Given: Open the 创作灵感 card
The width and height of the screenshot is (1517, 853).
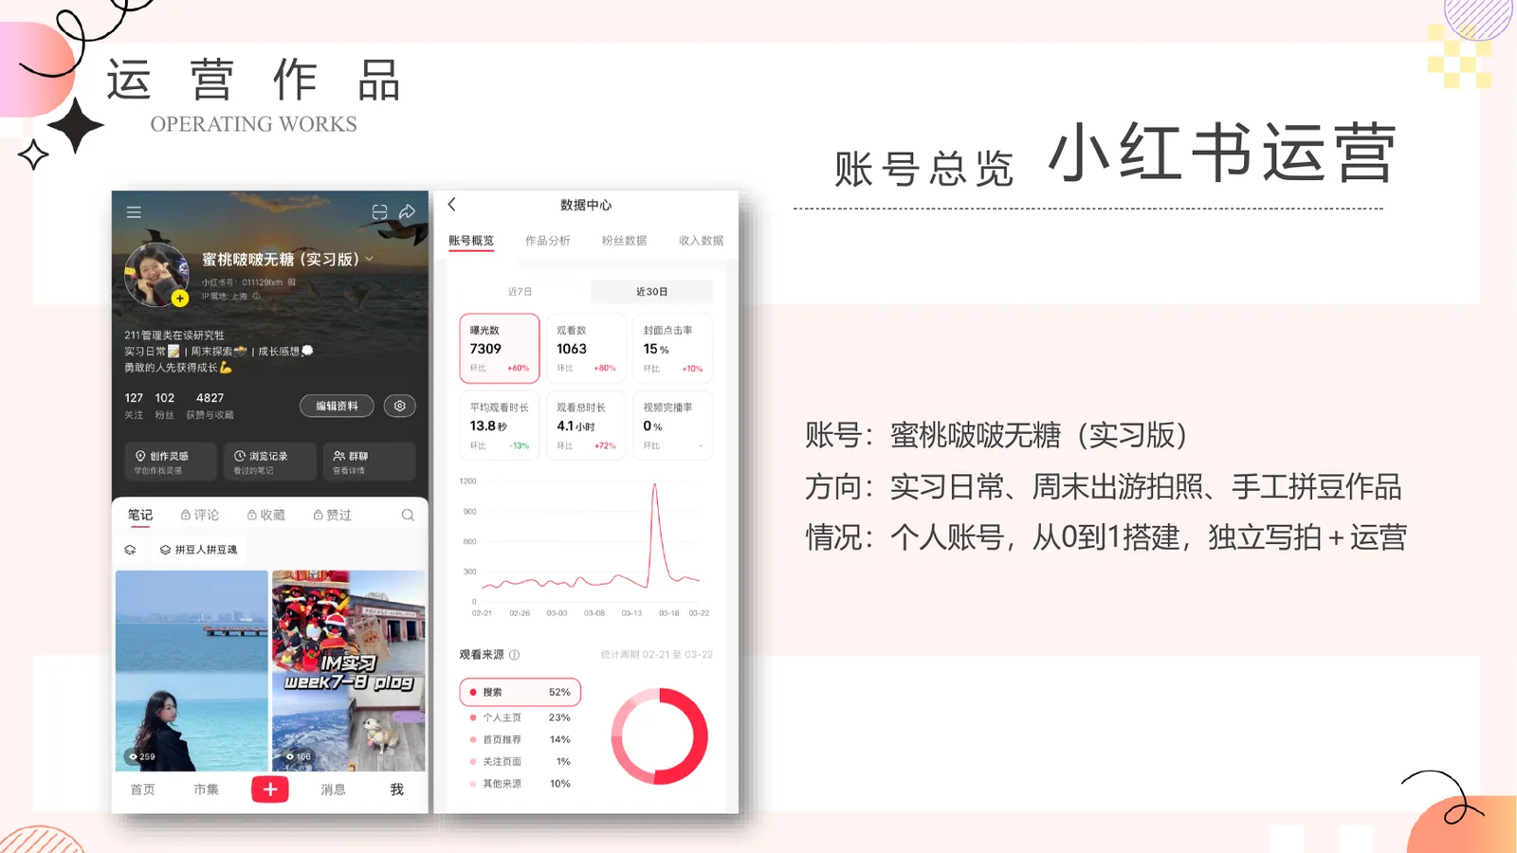Looking at the screenshot, I should pos(171,462).
